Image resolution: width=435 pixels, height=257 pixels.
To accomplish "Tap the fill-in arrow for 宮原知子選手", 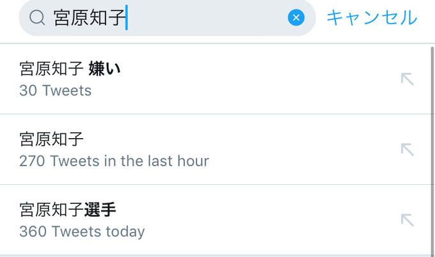I will coord(407,220).
